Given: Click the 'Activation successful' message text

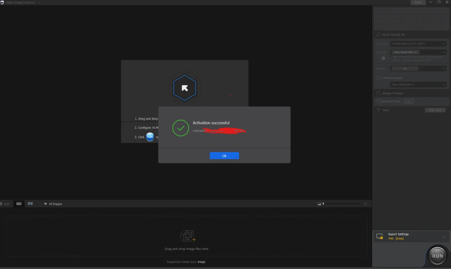Looking at the screenshot, I should 211,123.
